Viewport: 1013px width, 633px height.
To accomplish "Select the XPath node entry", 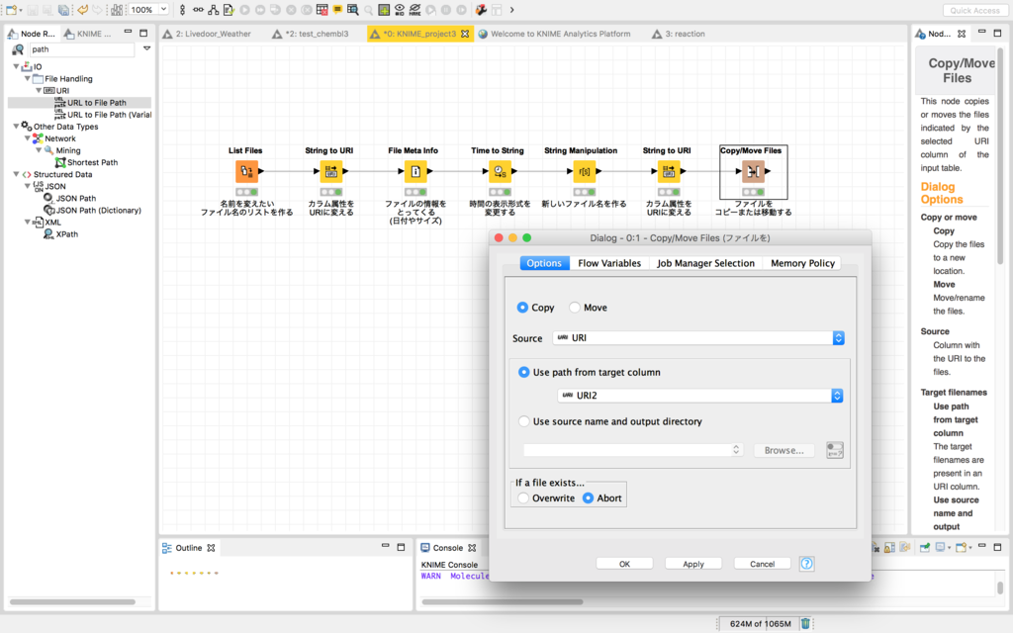I will [66, 233].
